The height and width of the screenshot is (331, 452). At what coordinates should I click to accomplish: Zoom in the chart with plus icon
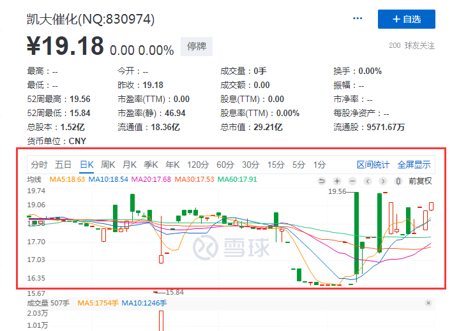[x=336, y=181]
